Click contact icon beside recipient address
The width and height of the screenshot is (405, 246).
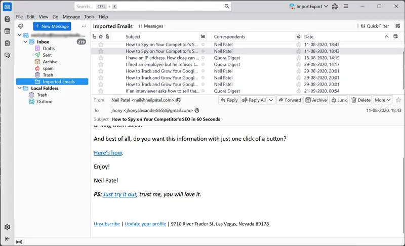click(x=197, y=110)
